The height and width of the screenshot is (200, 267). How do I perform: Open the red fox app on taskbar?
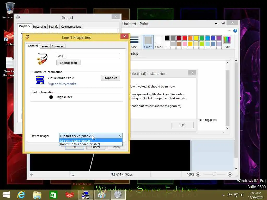click(69, 195)
